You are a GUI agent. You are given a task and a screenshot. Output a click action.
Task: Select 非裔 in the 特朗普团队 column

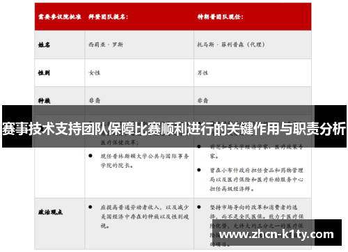203,100
